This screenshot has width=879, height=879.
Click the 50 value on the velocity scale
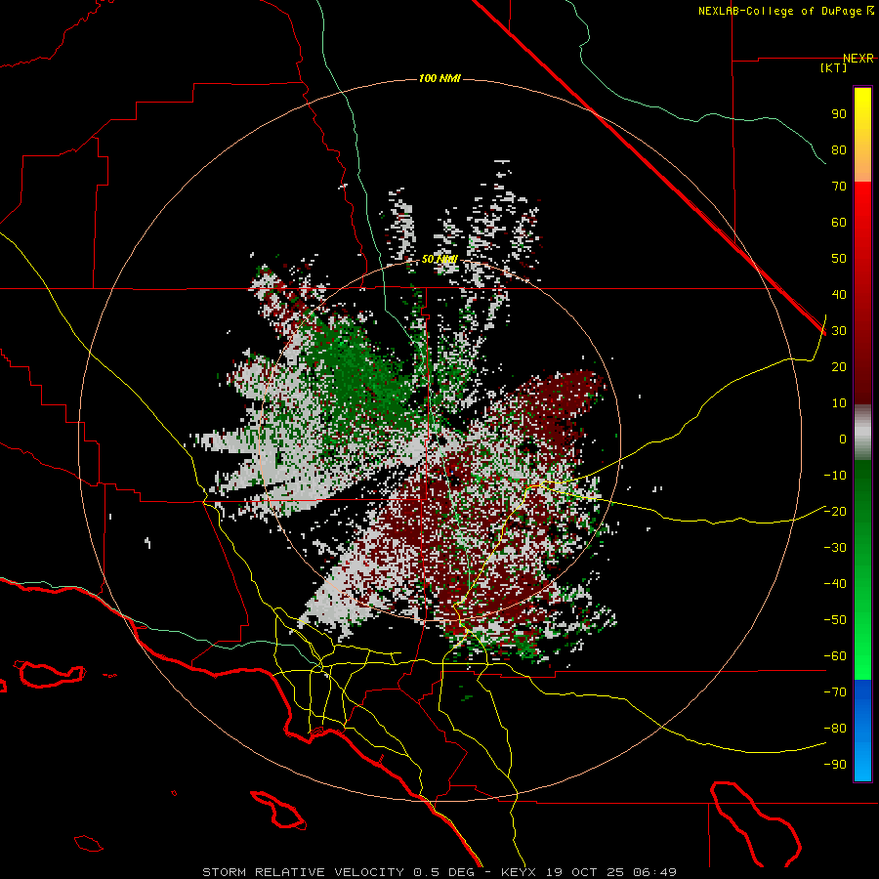tap(839, 259)
